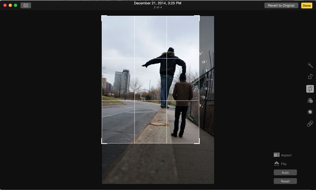Apply Auto crop straightening
This screenshot has width=316, height=190.
(x=285, y=172)
